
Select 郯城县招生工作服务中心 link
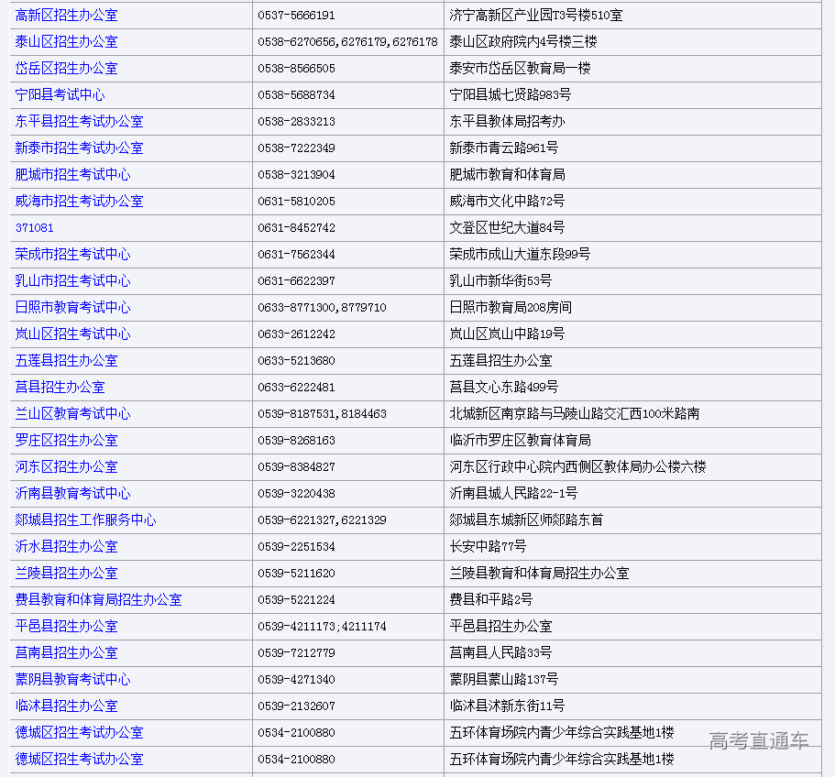point(85,520)
